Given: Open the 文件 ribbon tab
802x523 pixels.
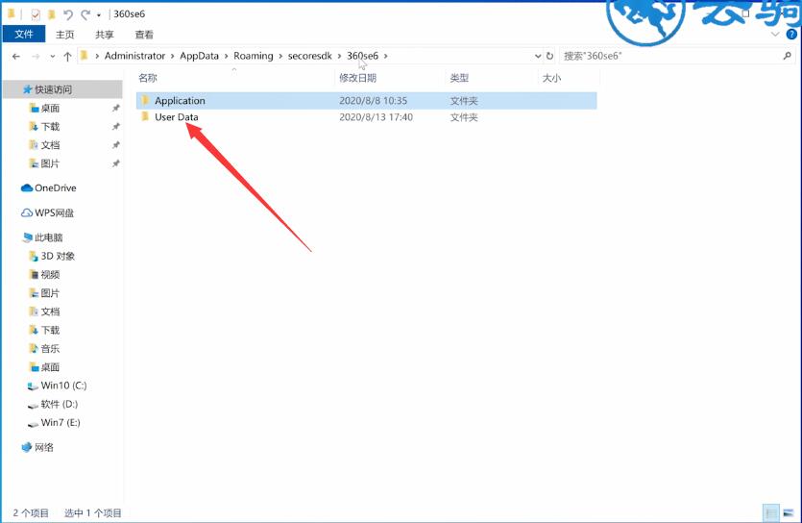Looking at the screenshot, I should point(23,35).
